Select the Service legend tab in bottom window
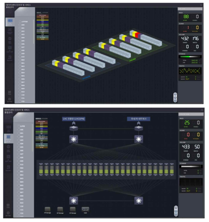This screenshot has width=209, height=222. [38, 118]
